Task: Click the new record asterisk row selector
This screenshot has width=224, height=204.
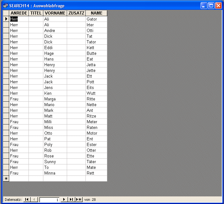Action: pos(6,179)
